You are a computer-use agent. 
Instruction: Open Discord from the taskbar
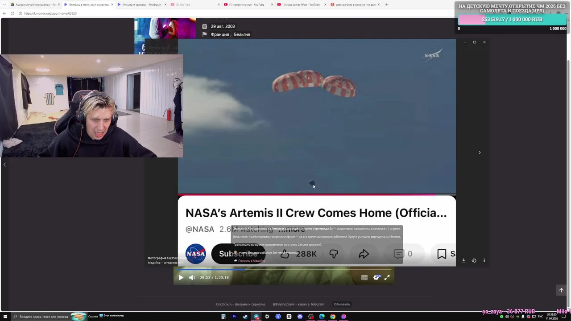coord(300,317)
